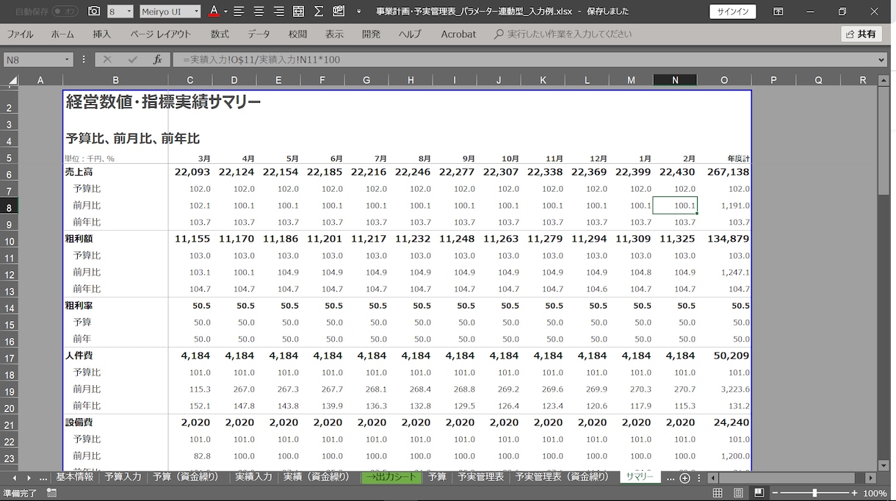Open the customize quick access toolbar arrow

[358, 12]
